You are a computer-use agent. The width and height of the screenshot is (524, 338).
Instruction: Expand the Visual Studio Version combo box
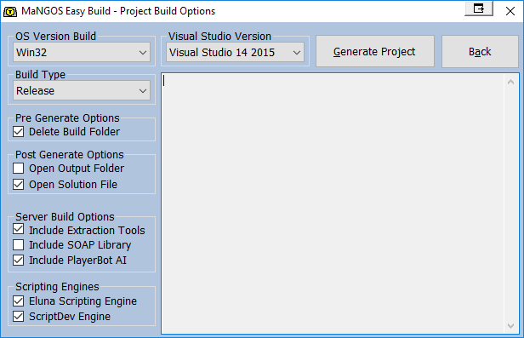[236, 52]
